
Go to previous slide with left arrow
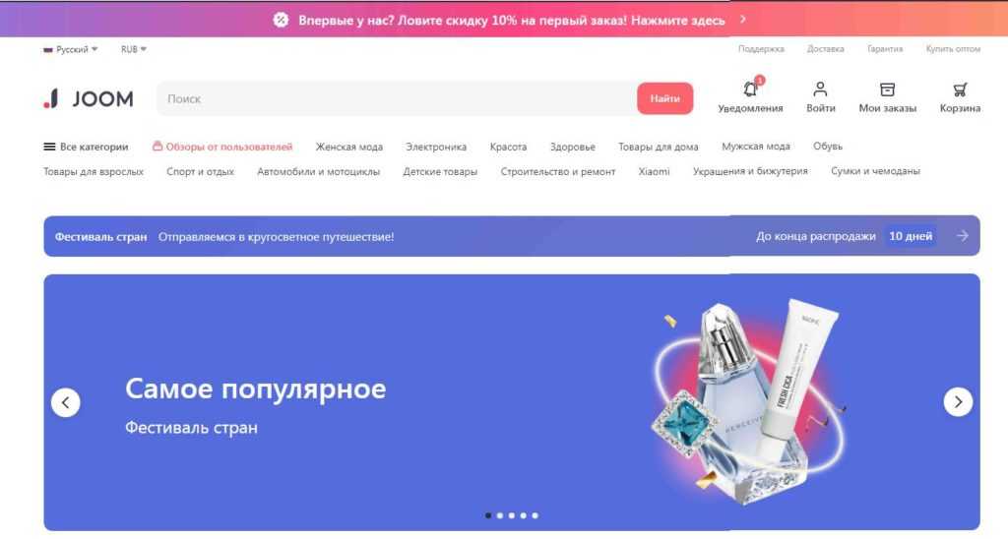click(x=66, y=403)
